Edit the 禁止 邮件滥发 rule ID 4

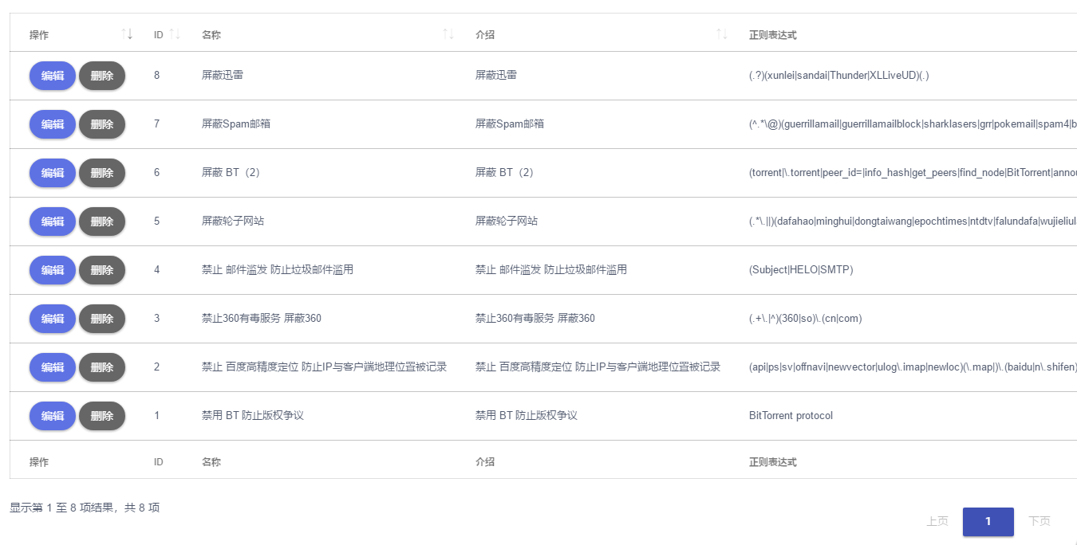click(x=53, y=270)
